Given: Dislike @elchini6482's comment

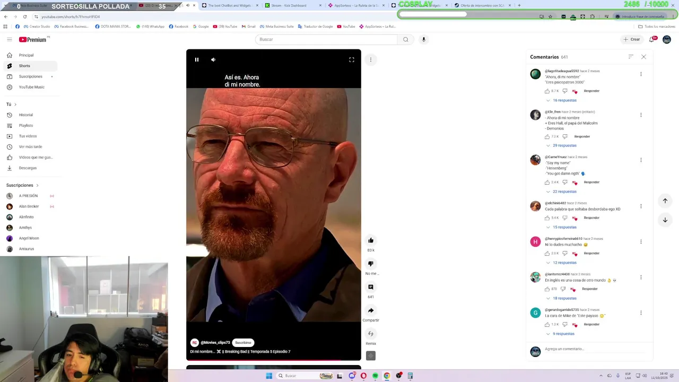Looking at the screenshot, I should (x=564, y=218).
